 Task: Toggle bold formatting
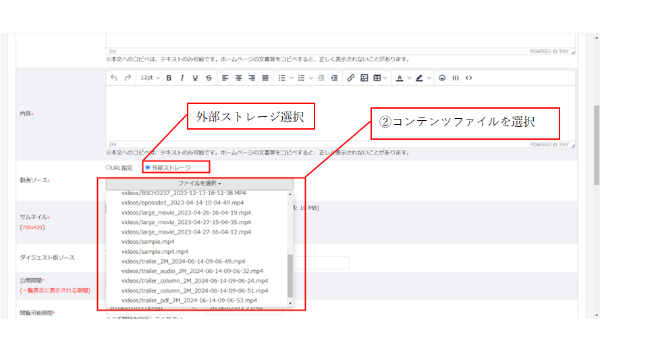pyautogui.click(x=169, y=78)
